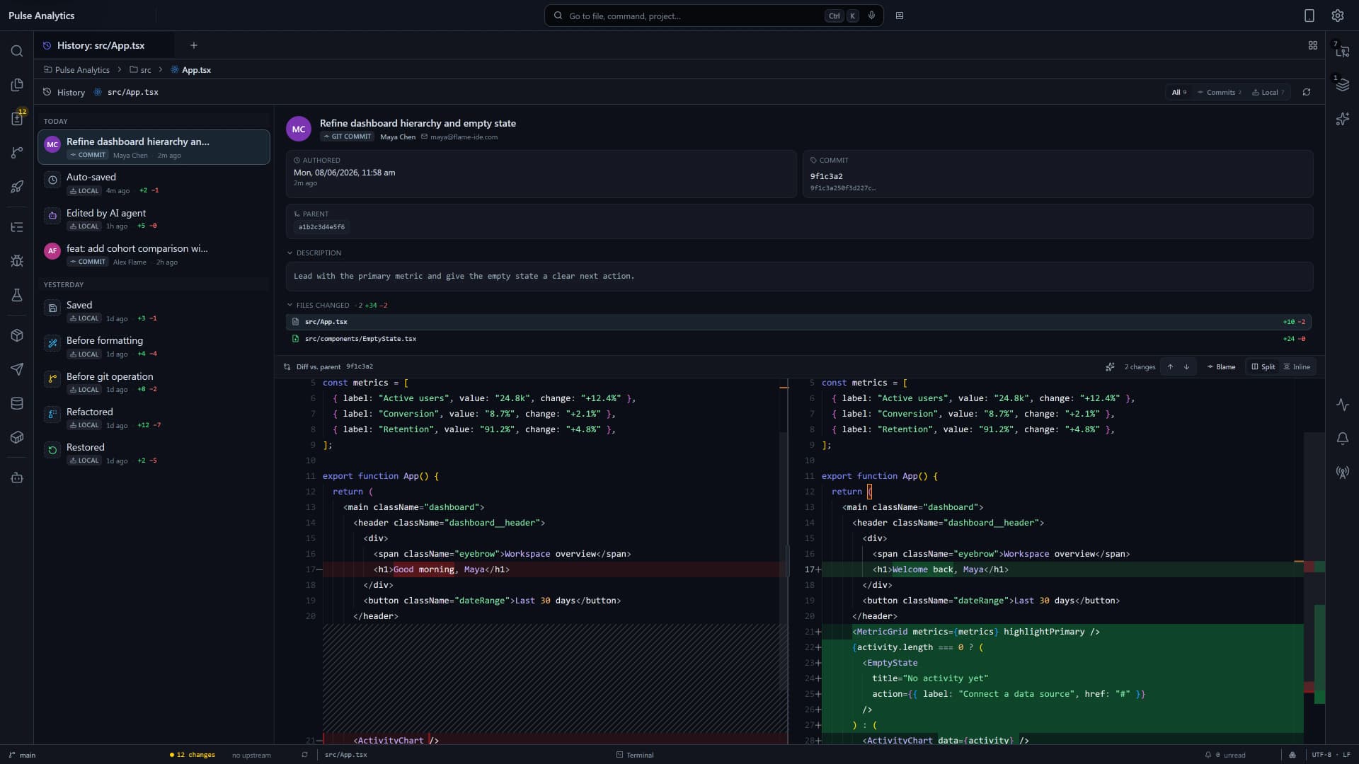Click the src folder breadcrumb
The image size is (1359, 764).
click(x=140, y=69)
